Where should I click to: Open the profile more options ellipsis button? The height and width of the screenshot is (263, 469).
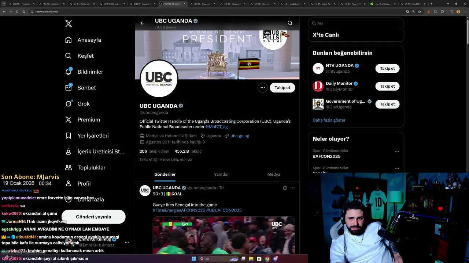click(x=262, y=88)
